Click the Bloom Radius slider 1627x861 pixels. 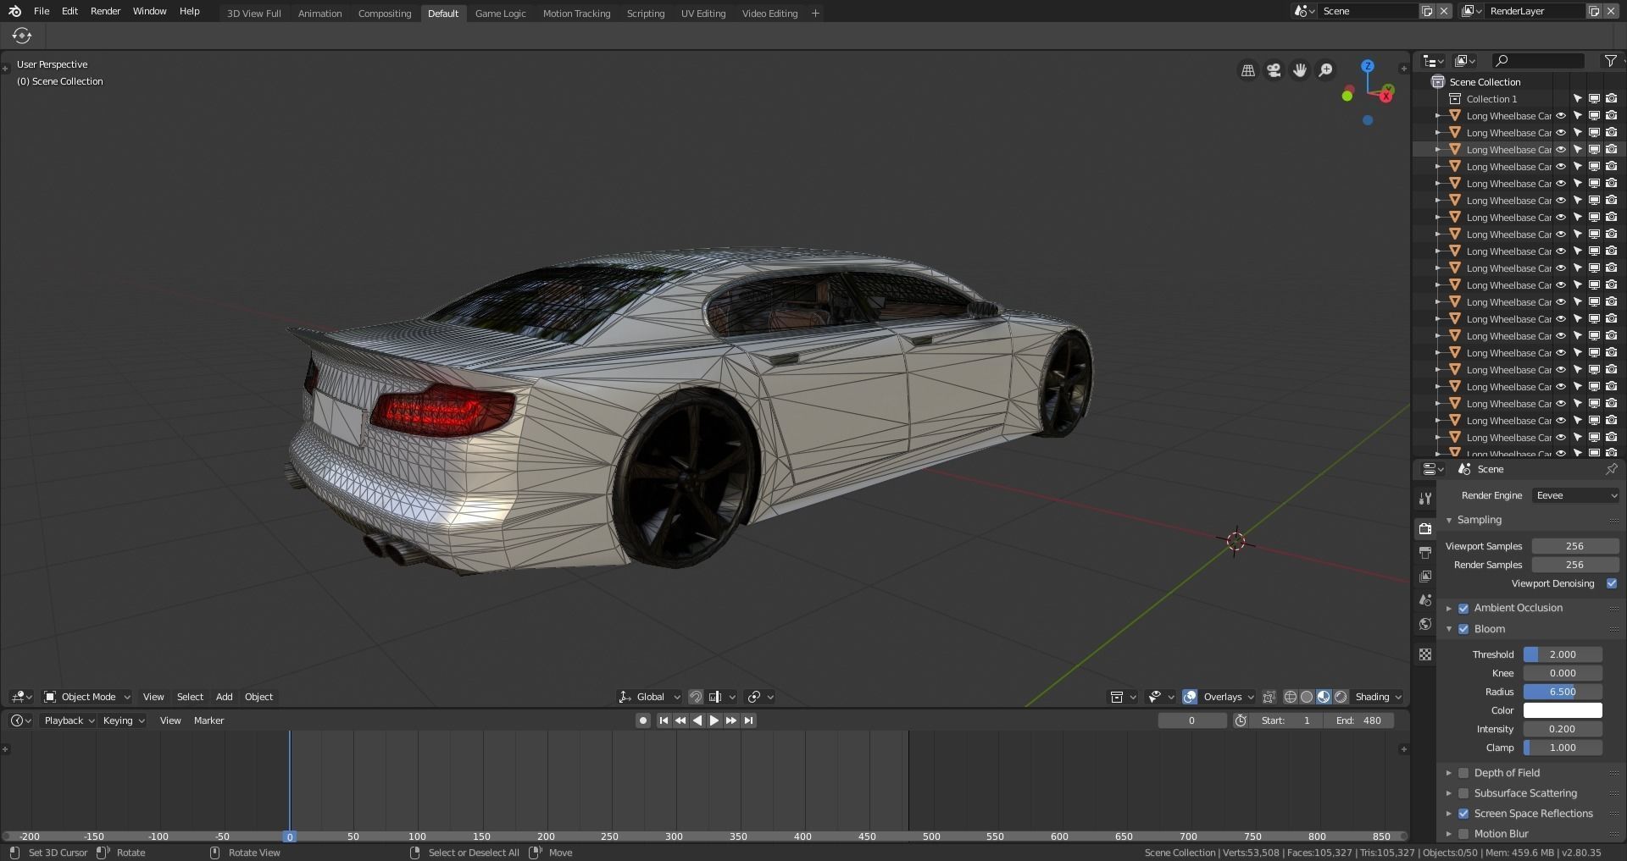1563,692
